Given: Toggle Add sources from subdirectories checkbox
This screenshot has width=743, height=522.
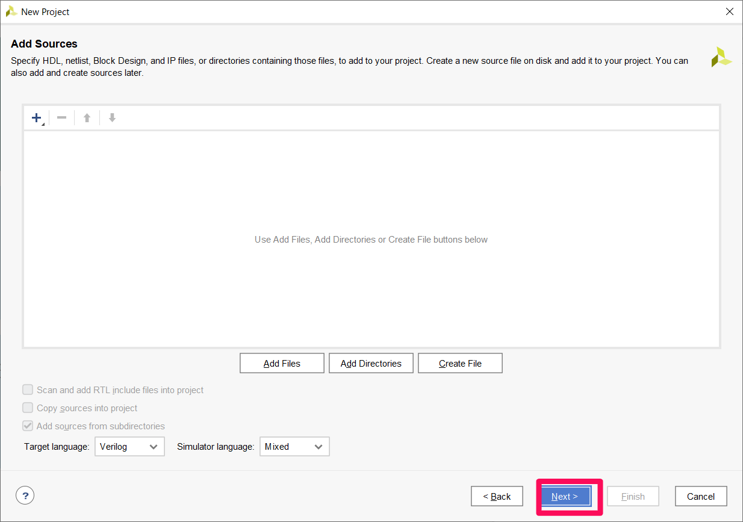Looking at the screenshot, I should (x=28, y=426).
